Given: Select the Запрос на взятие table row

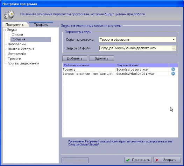Looking at the screenshot, I should coord(120,74).
